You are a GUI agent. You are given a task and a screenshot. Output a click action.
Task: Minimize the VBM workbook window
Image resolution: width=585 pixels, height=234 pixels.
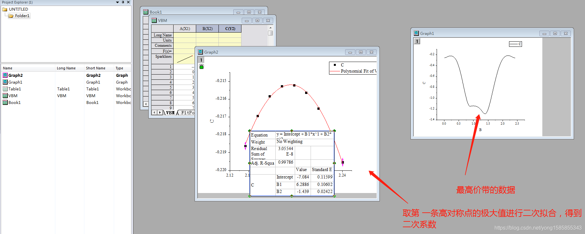point(247,21)
